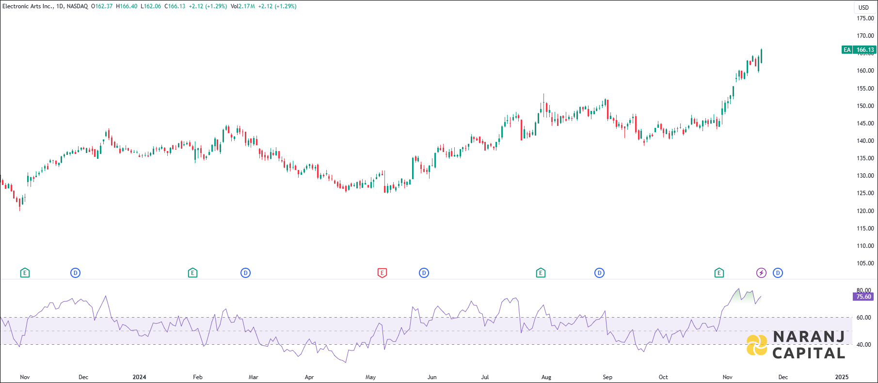The height and width of the screenshot is (383, 878).
Task: Click the Naranj Capital logo
Action: click(796, 345)
